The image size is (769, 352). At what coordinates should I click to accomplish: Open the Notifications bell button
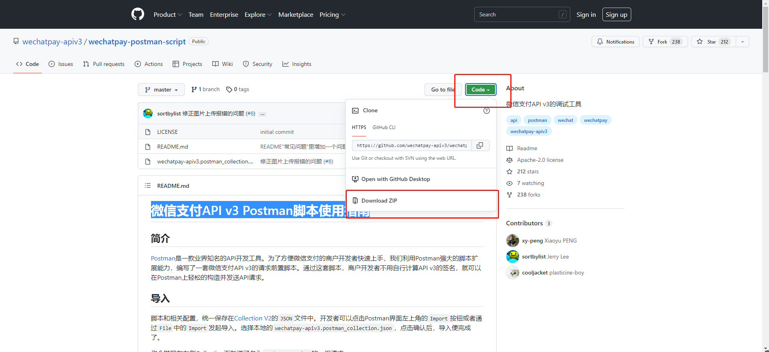615,42
